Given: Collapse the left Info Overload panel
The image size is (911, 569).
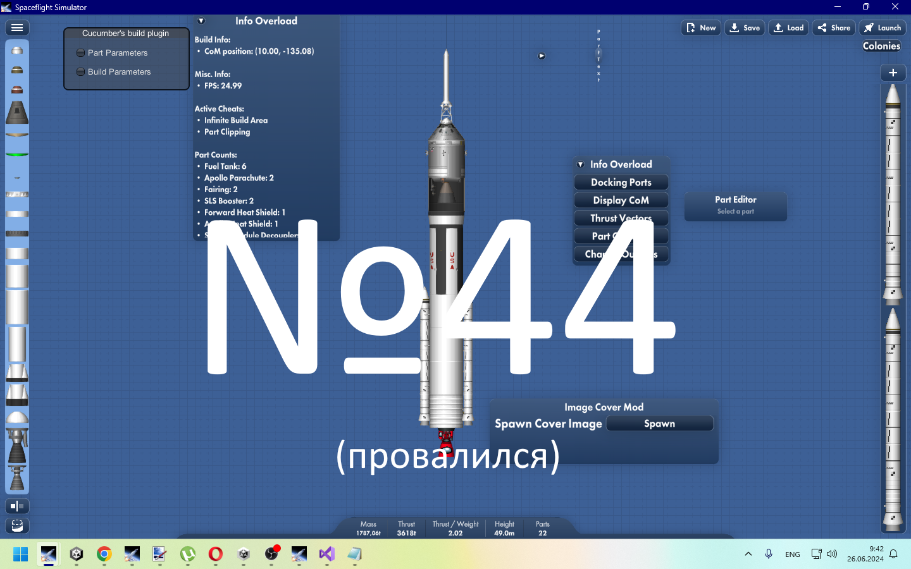Looking at the screenshot, I should pos(201,21).
